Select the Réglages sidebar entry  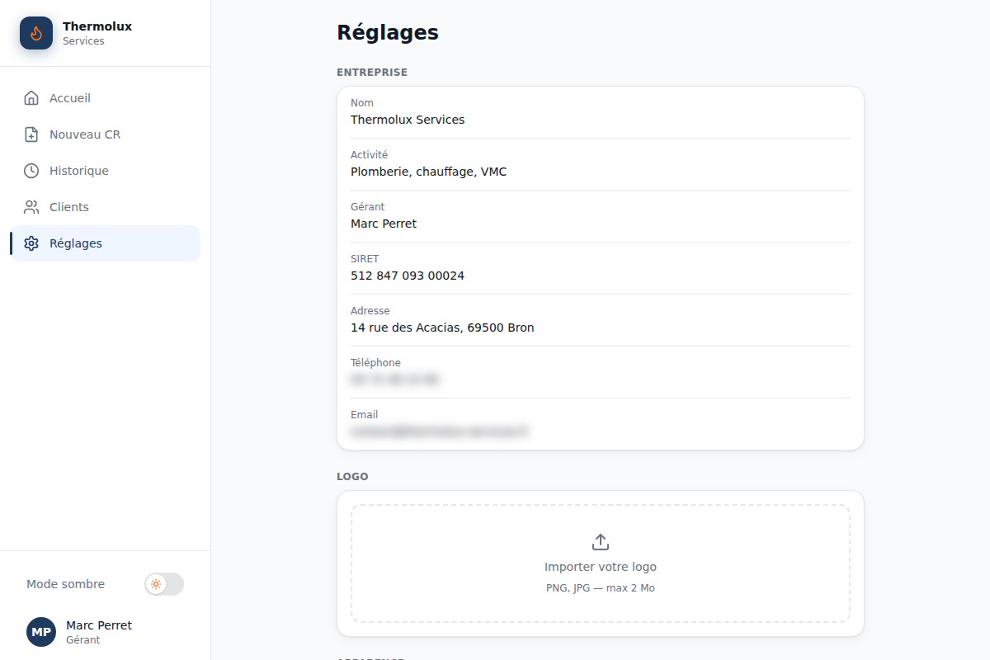coord(106,243)
